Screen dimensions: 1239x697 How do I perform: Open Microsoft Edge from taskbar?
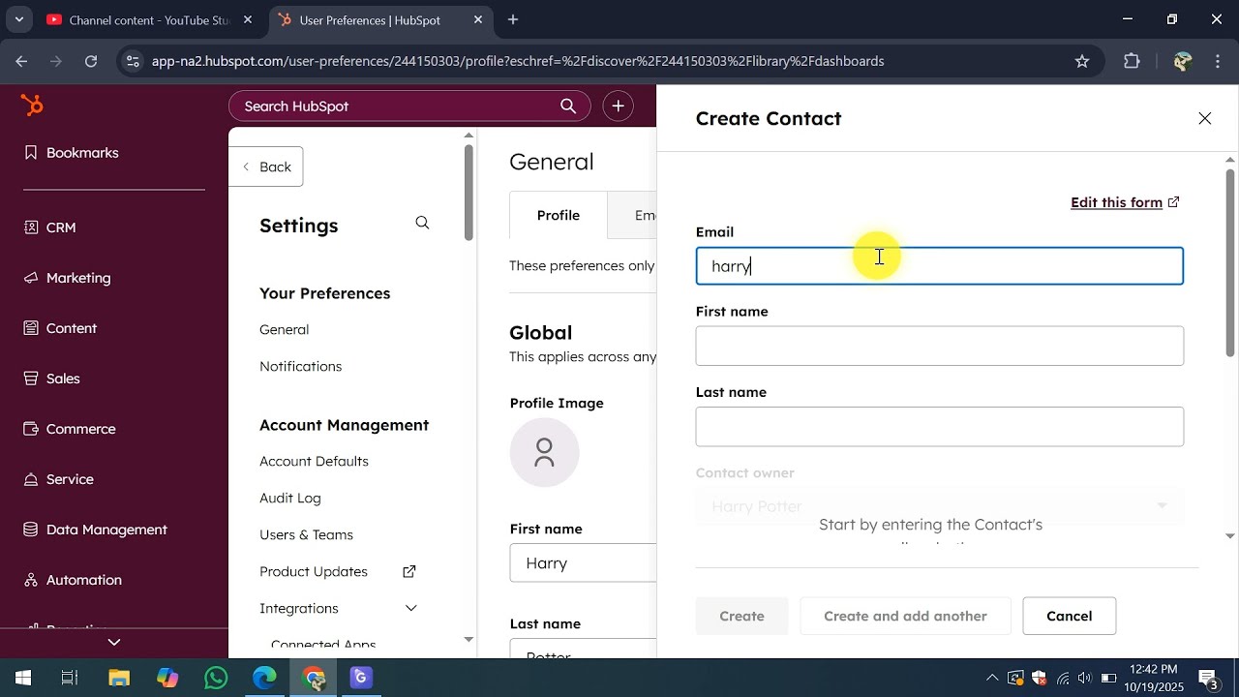[x=264, y=678]
